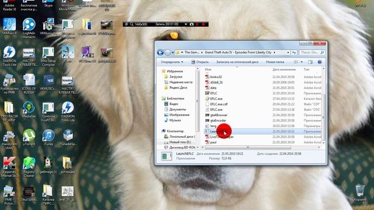Select the Inno Setup Compiler desktop shortcut
374x210 pixels.
pyautogui.click(x=48, y=56)
